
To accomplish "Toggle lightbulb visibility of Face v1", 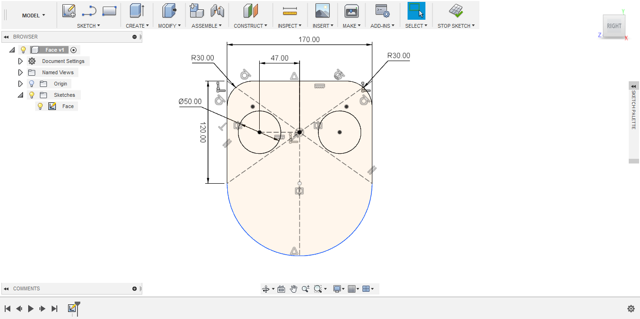I will pos(23,50).
